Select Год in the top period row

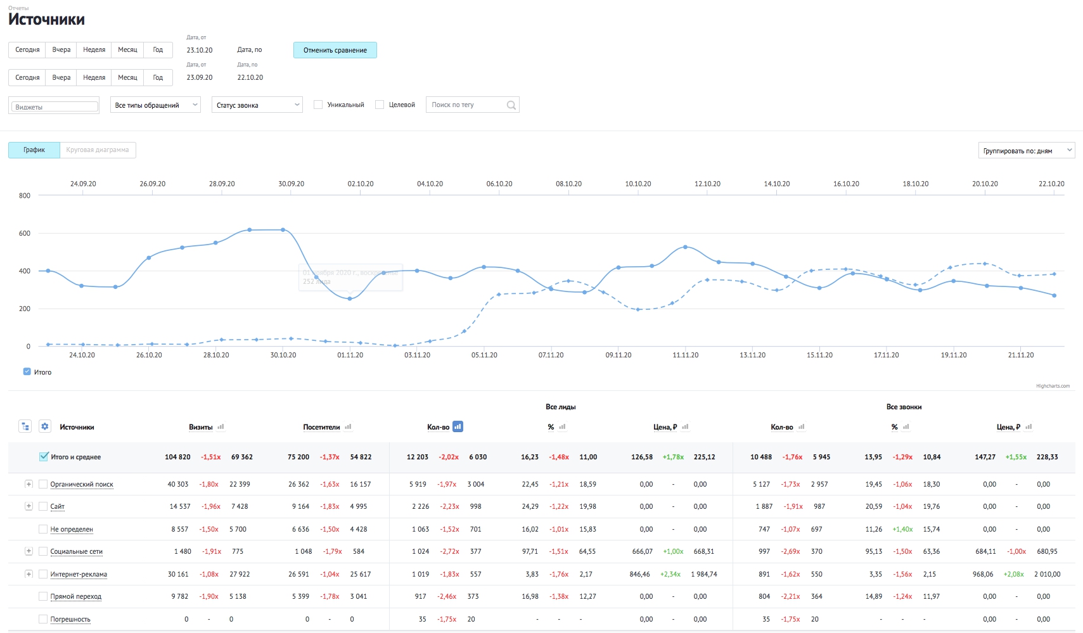[x=158, y=49]
